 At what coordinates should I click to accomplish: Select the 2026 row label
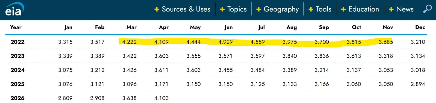(17, 98)
